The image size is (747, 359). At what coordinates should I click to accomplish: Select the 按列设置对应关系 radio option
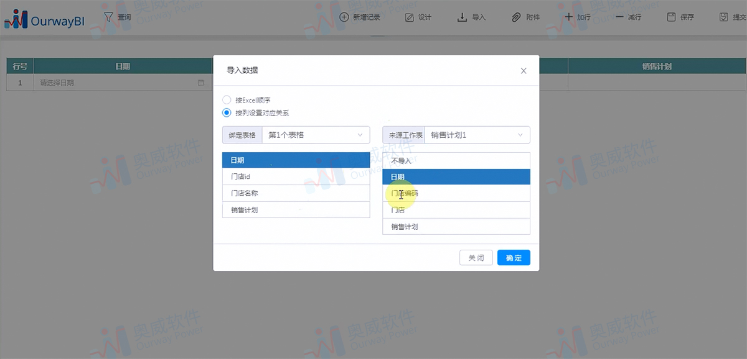[226, 113]
